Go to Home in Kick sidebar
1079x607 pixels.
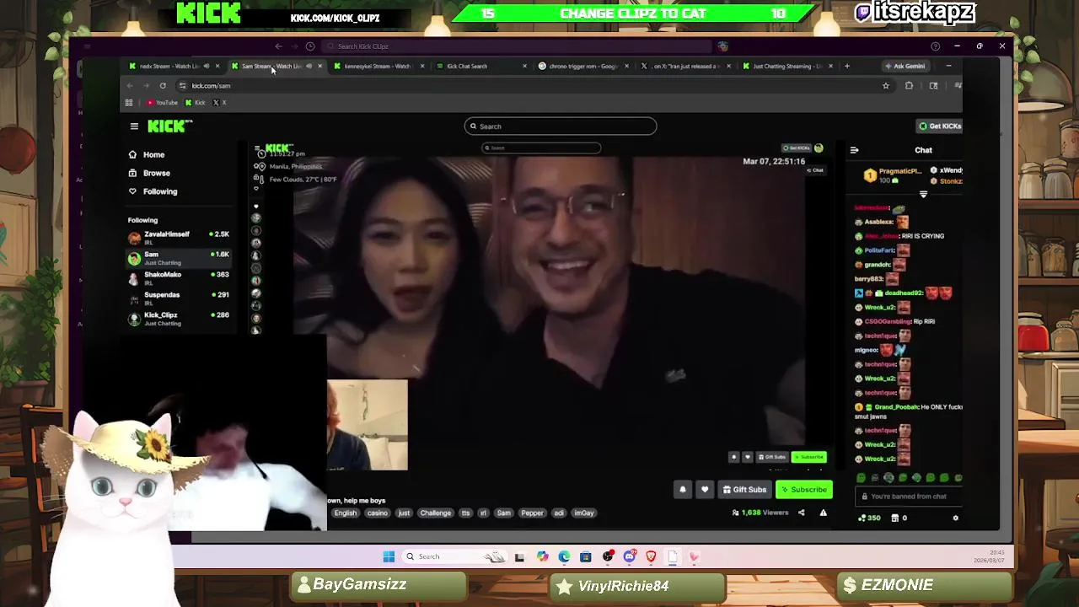(146, 154)
